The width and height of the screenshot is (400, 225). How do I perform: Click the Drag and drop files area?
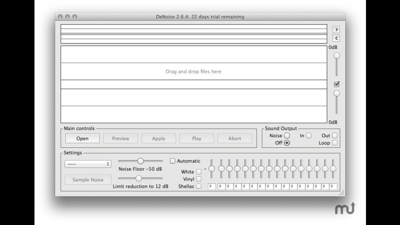194,84
